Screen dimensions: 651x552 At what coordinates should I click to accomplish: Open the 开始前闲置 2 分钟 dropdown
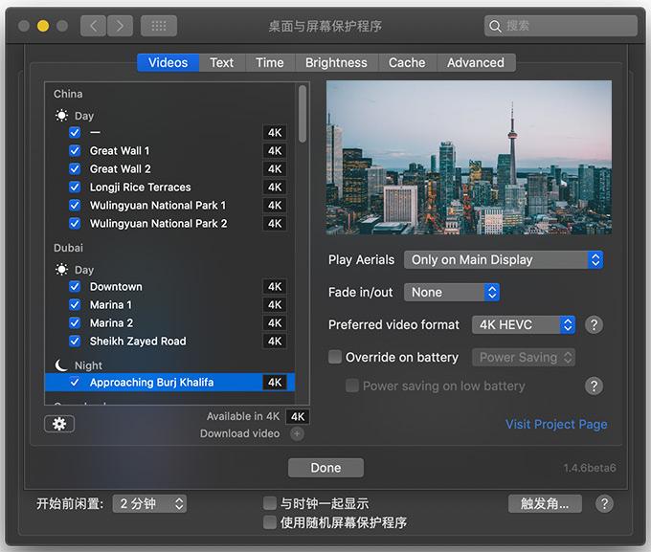149,504
